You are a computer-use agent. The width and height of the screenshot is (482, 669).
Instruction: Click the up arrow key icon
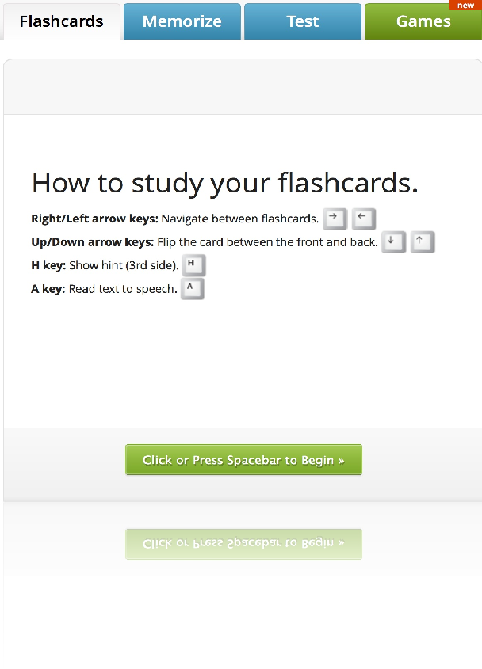pyautogui.click(x=423, y=242)
